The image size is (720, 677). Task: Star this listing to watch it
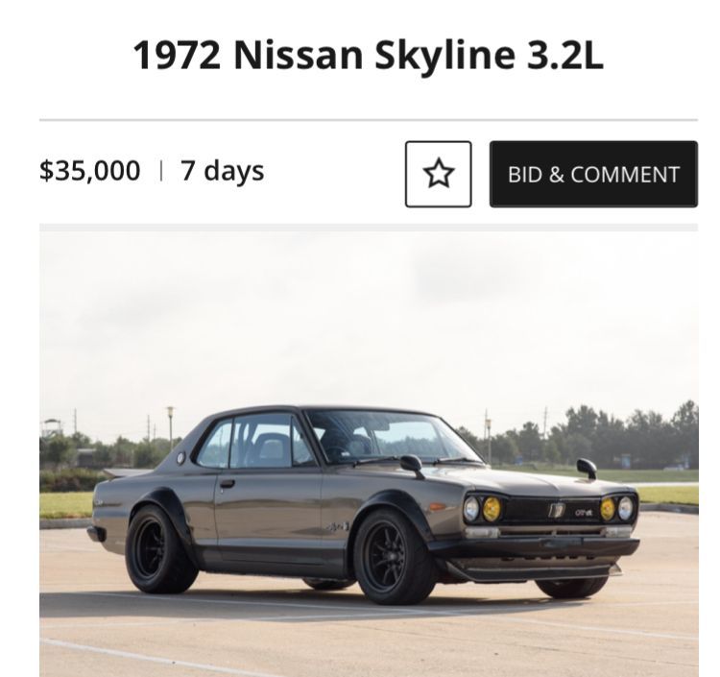click(x=438, y=174)
